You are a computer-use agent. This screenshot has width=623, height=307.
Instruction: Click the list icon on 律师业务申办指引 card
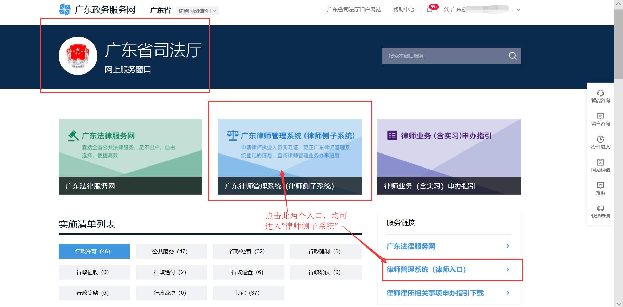392,135
